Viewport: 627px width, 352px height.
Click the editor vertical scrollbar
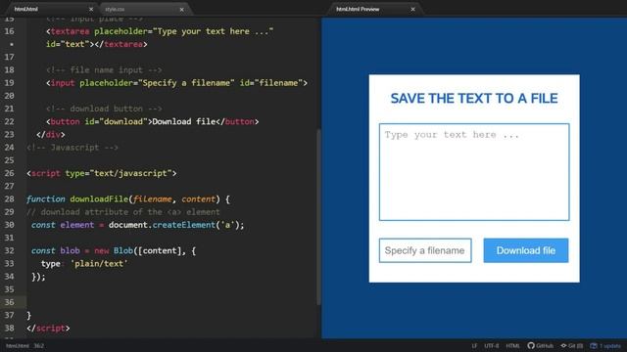click(x=318, y=217)
